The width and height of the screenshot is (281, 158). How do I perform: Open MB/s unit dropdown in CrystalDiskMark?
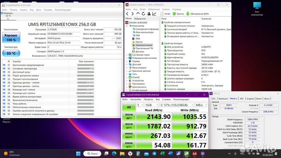click(201, 105)
